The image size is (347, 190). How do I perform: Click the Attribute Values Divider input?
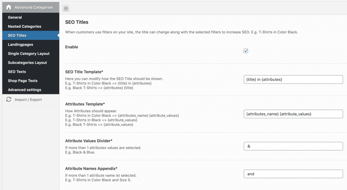293,146
